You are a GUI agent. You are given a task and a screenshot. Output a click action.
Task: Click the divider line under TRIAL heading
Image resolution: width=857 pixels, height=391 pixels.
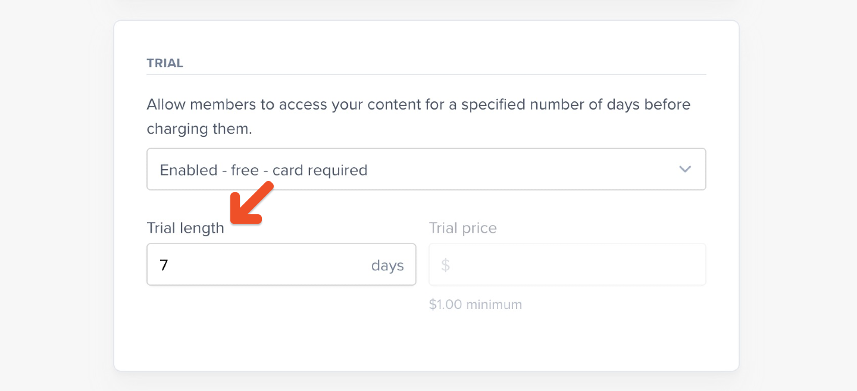pyautogui.click(x=426, y=74)
